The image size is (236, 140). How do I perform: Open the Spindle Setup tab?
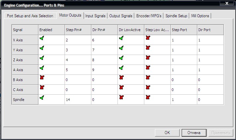coord(176,16)
